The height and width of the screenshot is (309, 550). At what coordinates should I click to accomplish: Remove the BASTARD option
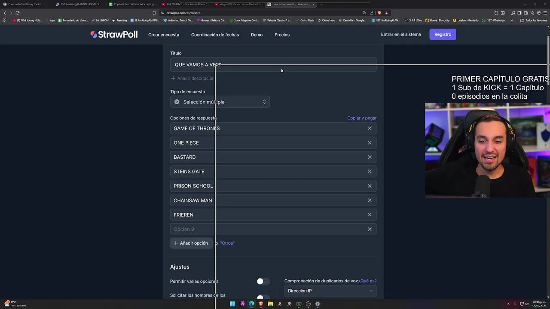click(370, 157)
